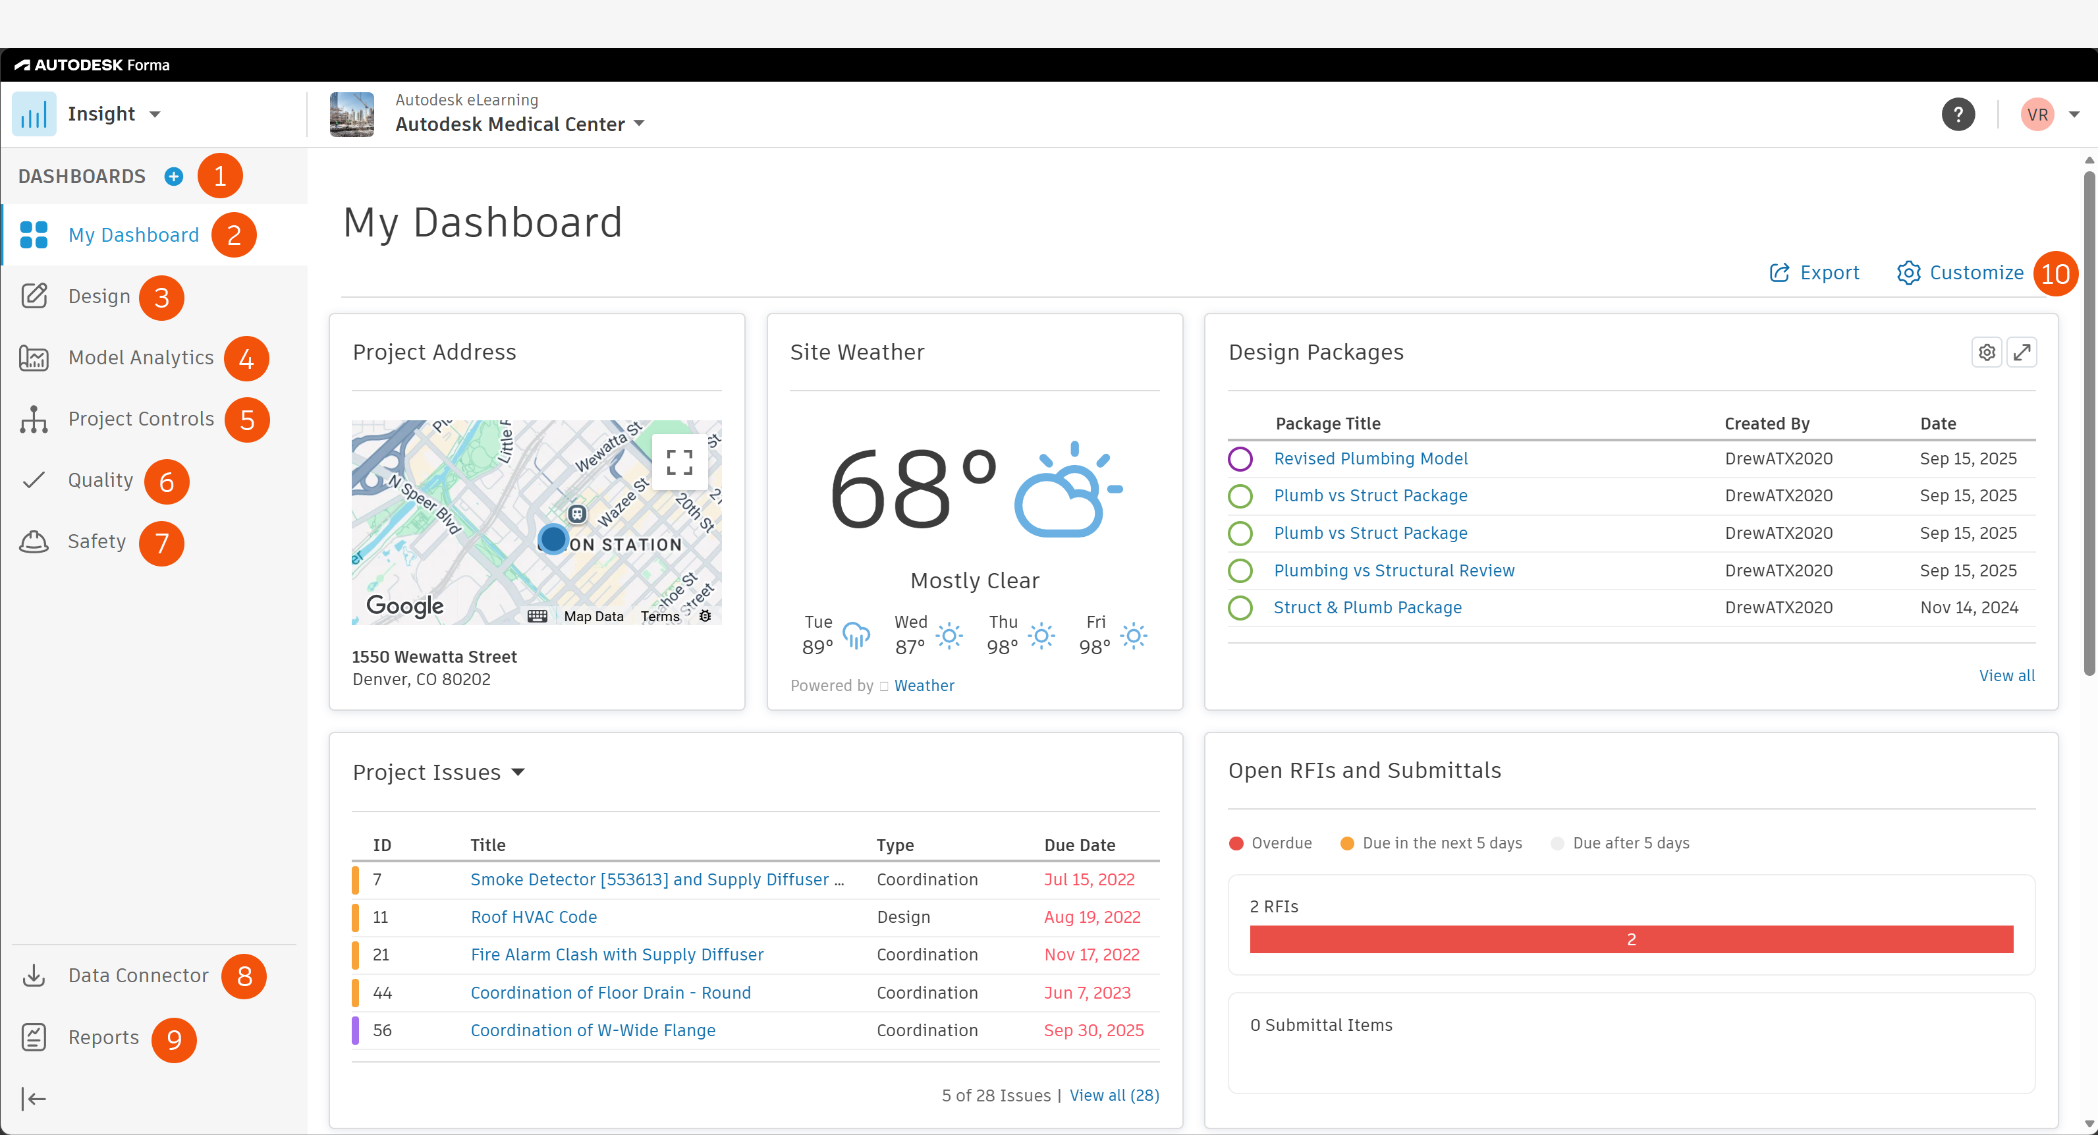
Task: Click the Export icon
Action: click(x=1781, y=273)
